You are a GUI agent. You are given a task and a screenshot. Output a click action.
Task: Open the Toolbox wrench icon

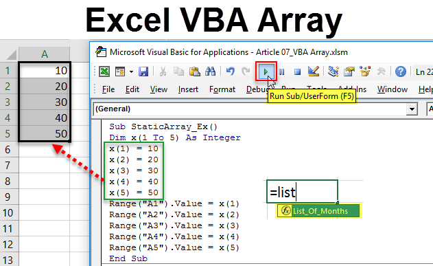tap(381, 71)
